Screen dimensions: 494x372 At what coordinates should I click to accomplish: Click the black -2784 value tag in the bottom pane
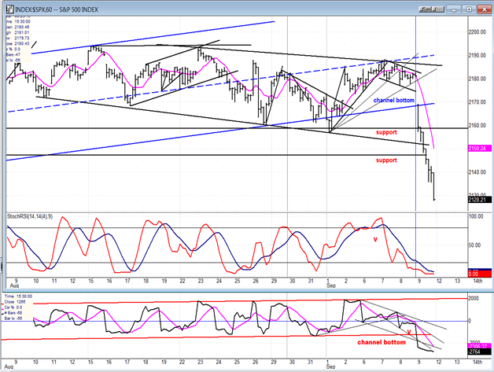(x=480, y=352)
